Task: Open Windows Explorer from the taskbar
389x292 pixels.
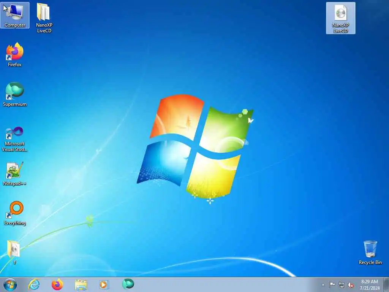Action: pyautogui.click(x=81, y=284)
